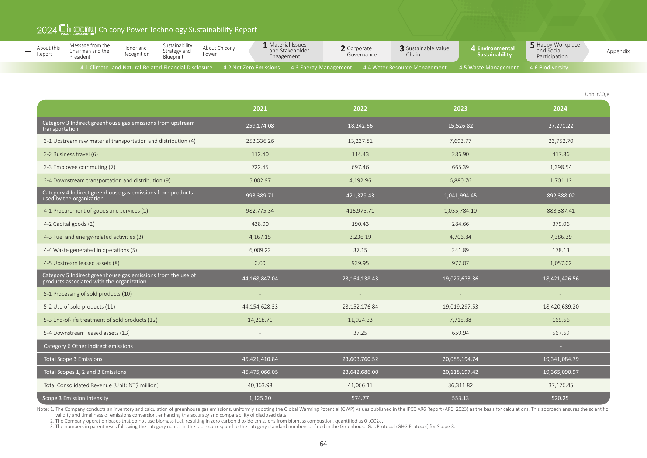647x458 pixels.
Task: Open the Appendix section
Action: click(x=618, y=51)
